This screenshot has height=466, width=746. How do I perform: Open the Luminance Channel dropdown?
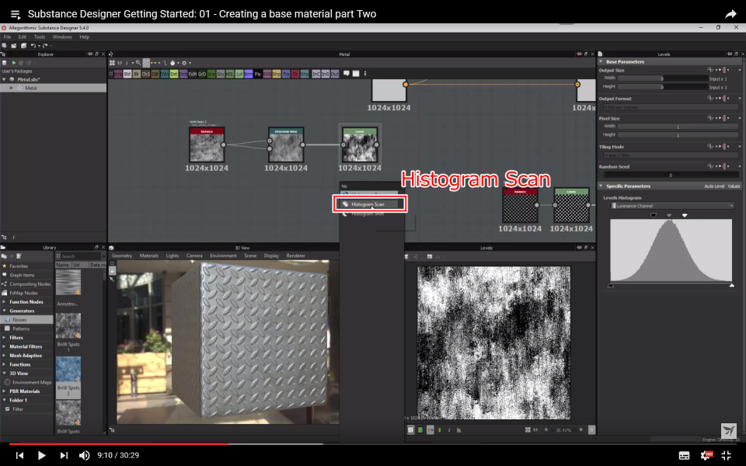pyautogui.click(x=671, y=206)
